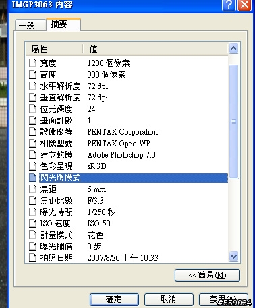Click the page icon beside 曝光時間
This screenshot has width=255, height=308.
(32, 212)
